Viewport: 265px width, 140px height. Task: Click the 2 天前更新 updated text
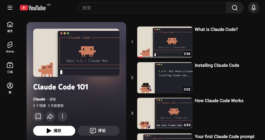[56, 106]
